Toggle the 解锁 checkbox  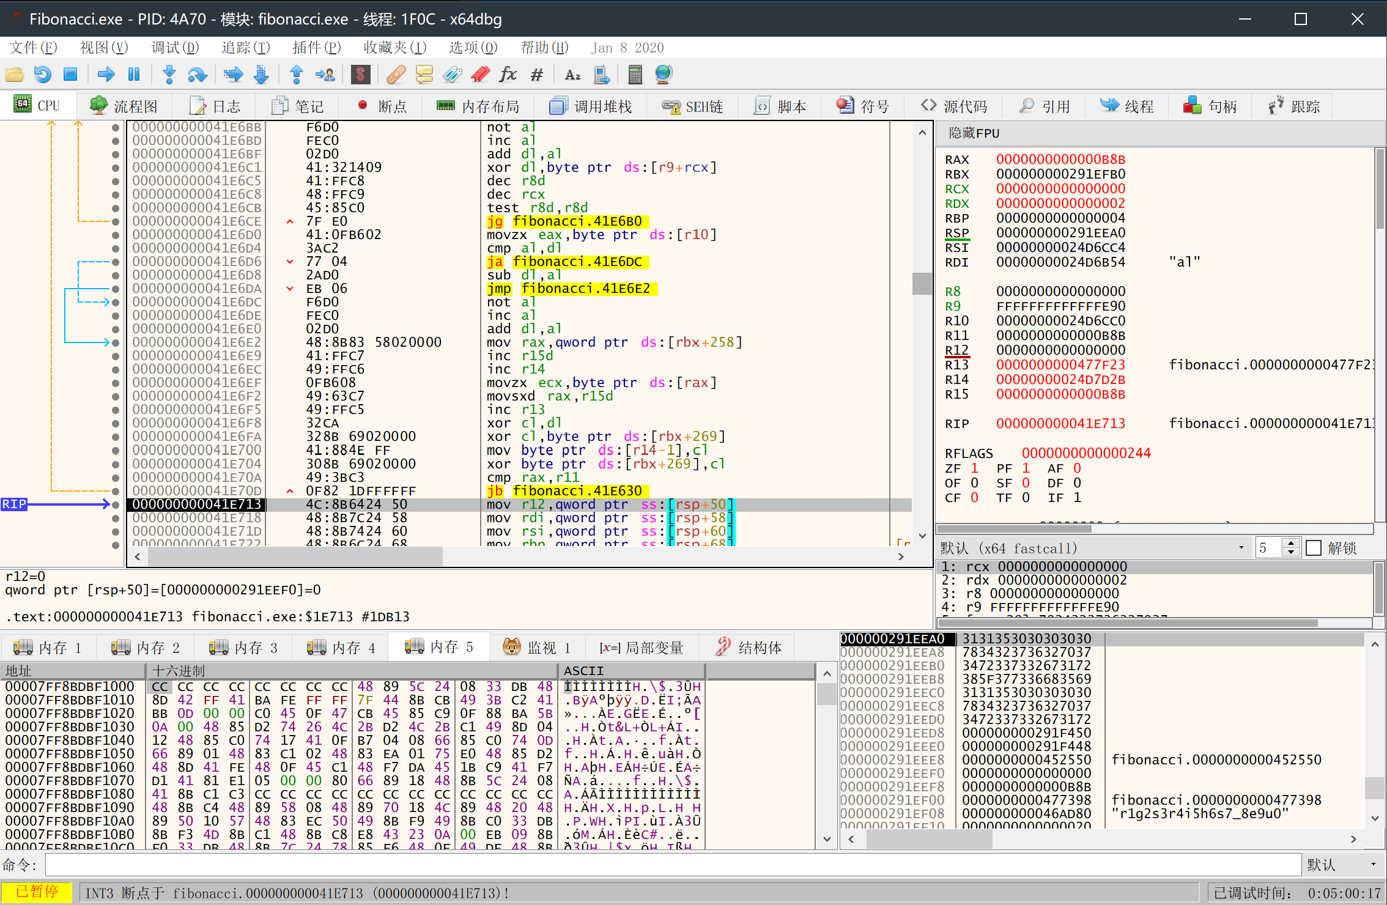click(1314, 548)
